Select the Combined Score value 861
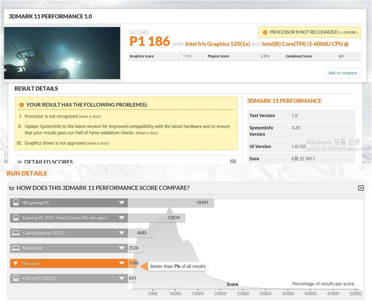 click(x=341, y=56)
